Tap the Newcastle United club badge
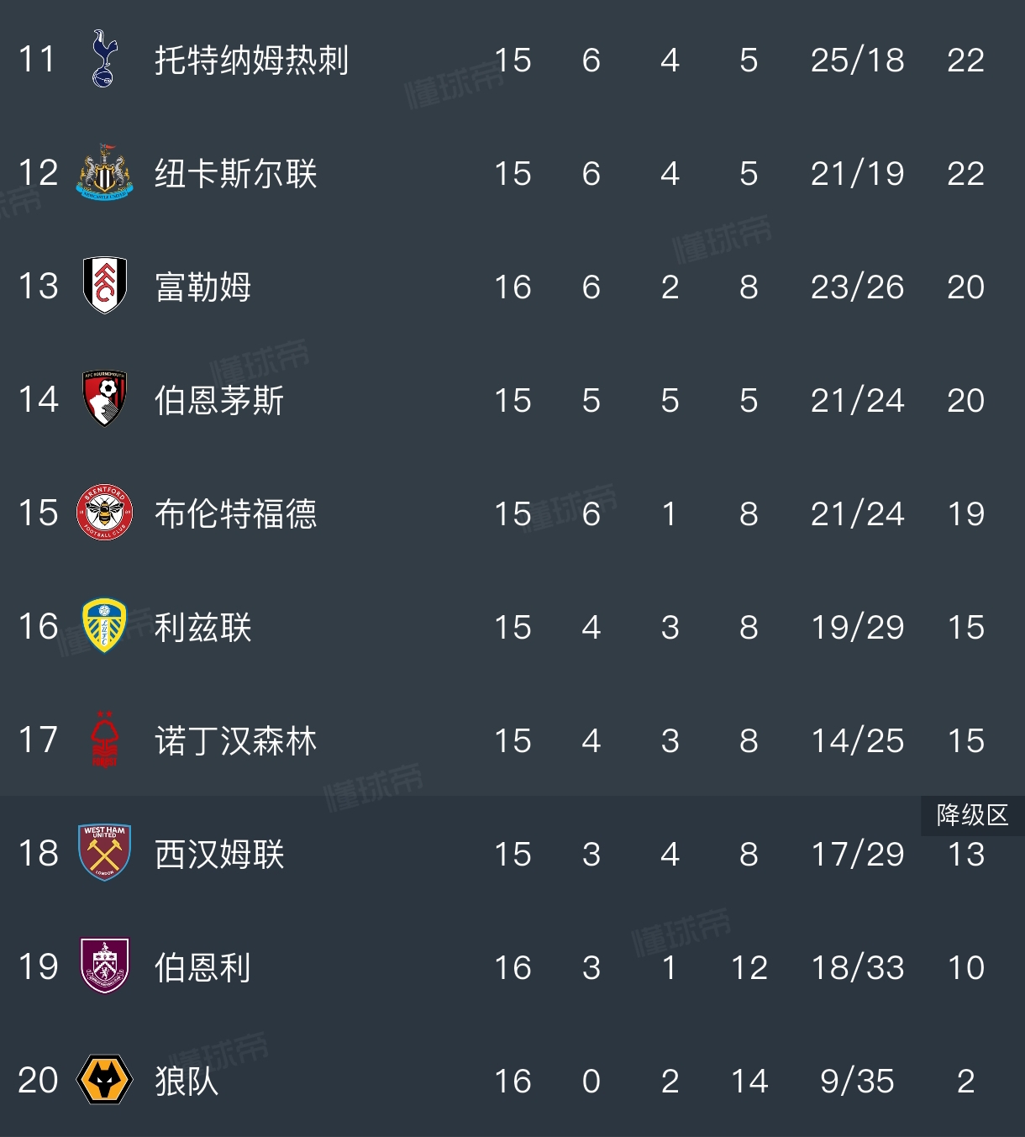 104,173
